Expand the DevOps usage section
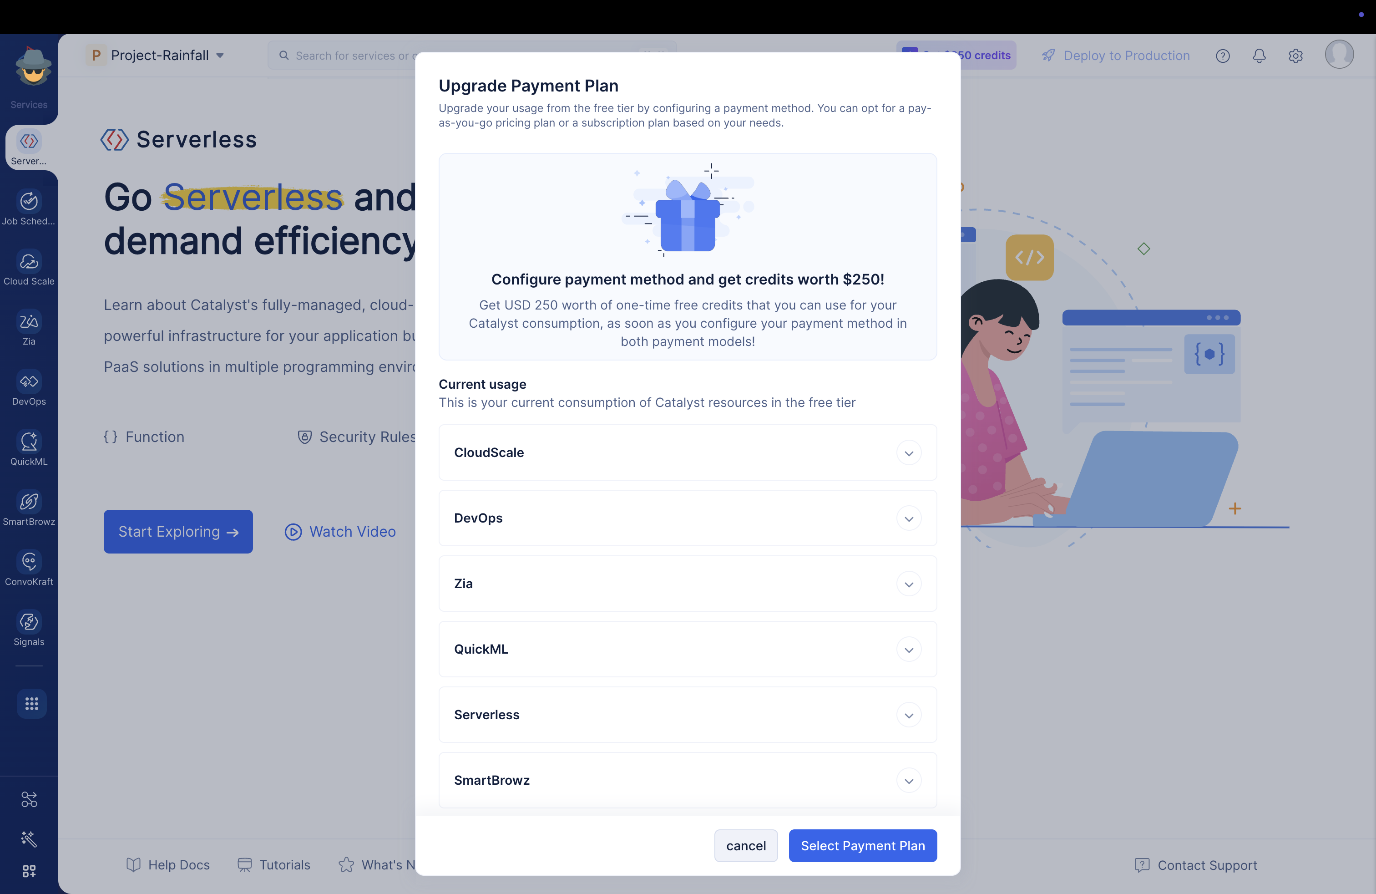 tap(688, 518)
